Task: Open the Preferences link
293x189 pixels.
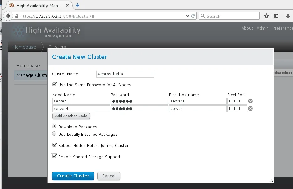Action: click(282, 28)
